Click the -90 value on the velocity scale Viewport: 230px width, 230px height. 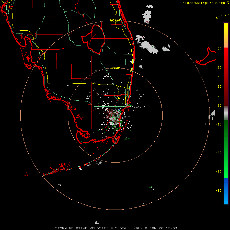pyautogui.click(x=218, y=200)
